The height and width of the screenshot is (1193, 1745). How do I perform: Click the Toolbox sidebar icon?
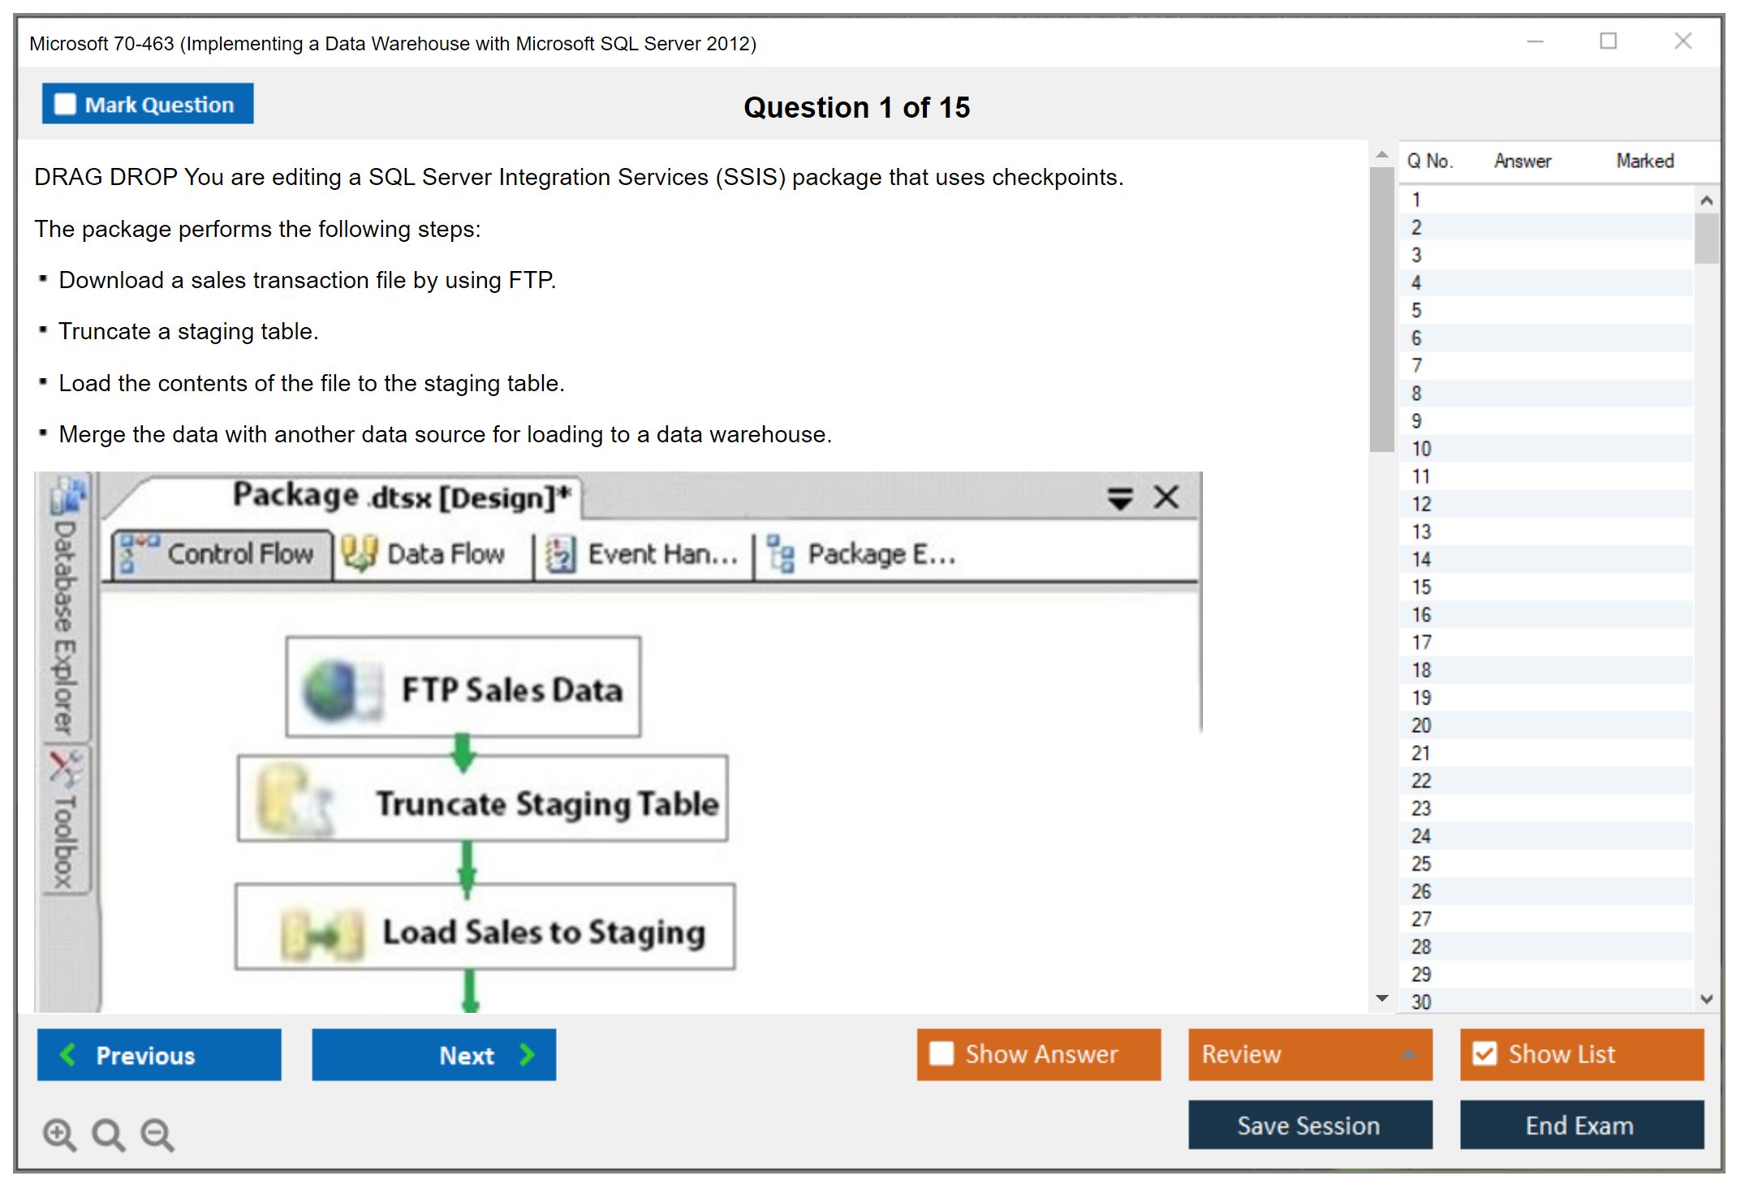tap(65, 768)
